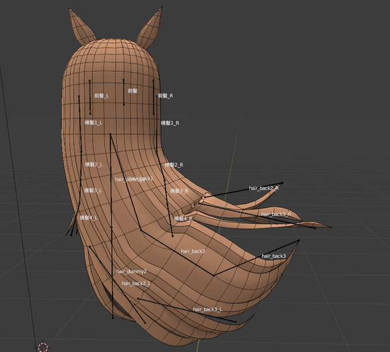Choose the 横髪3_R bone
The width and height of the screenshot is (390, 352).
coord(180,191)
